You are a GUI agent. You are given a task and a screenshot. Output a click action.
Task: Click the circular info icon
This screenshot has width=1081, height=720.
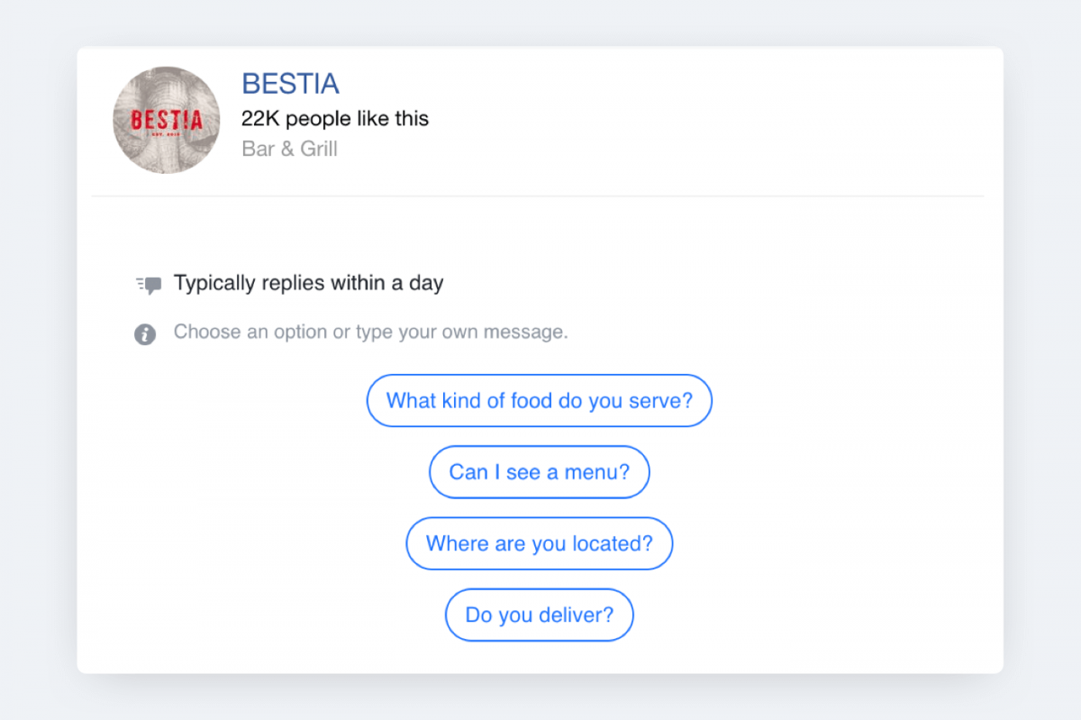[x=145, y=334]
